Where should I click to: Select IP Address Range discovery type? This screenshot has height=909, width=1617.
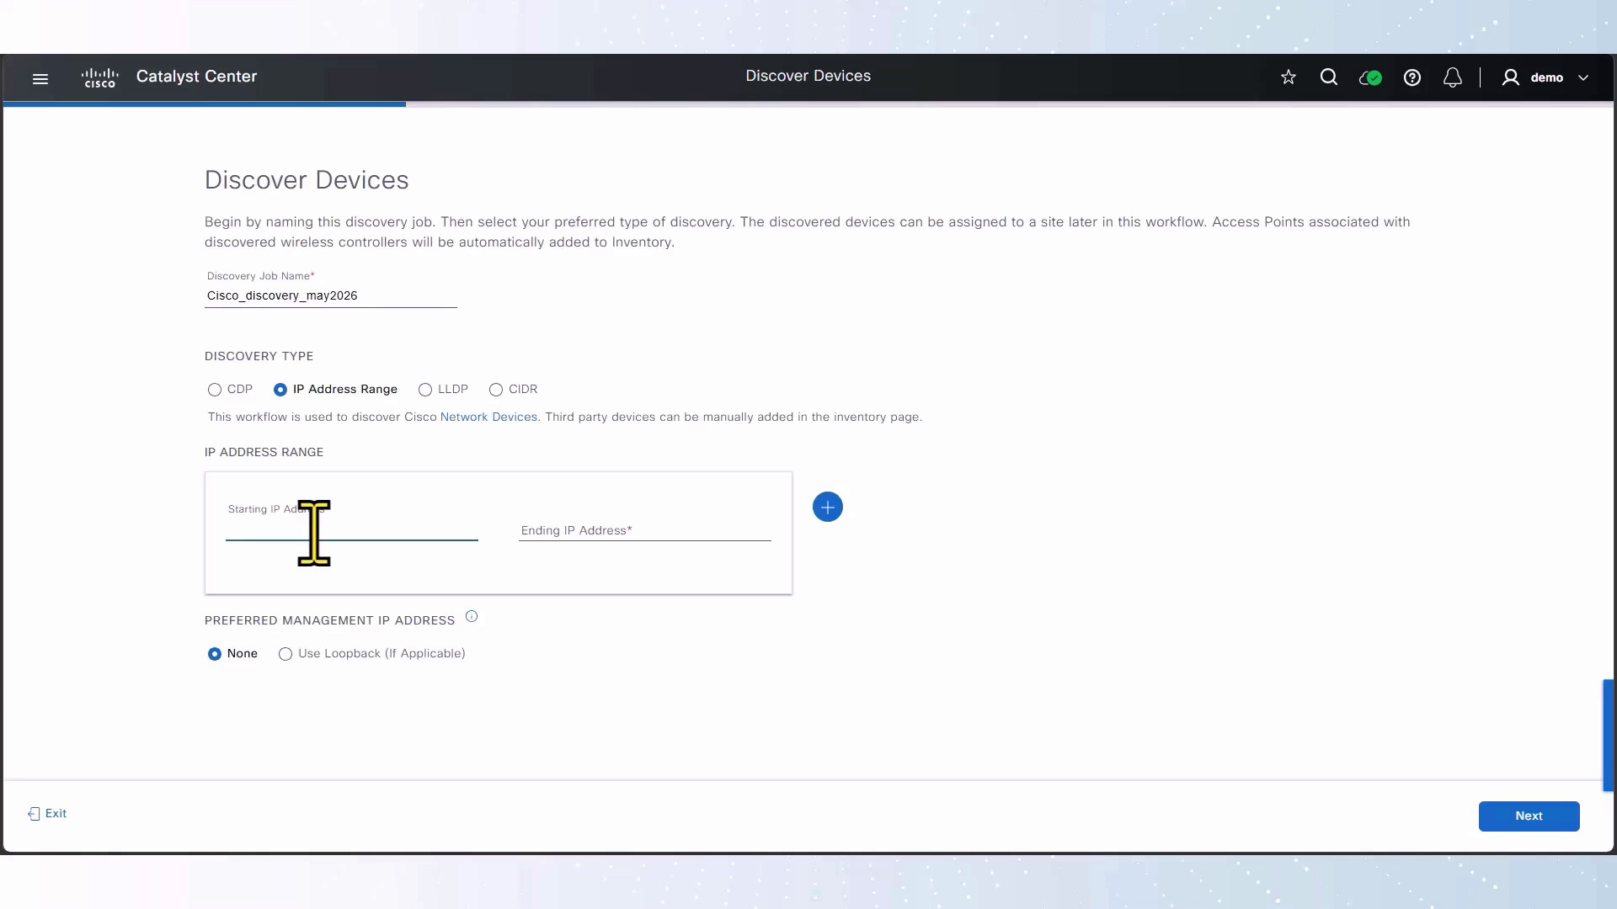click(280, 390)
